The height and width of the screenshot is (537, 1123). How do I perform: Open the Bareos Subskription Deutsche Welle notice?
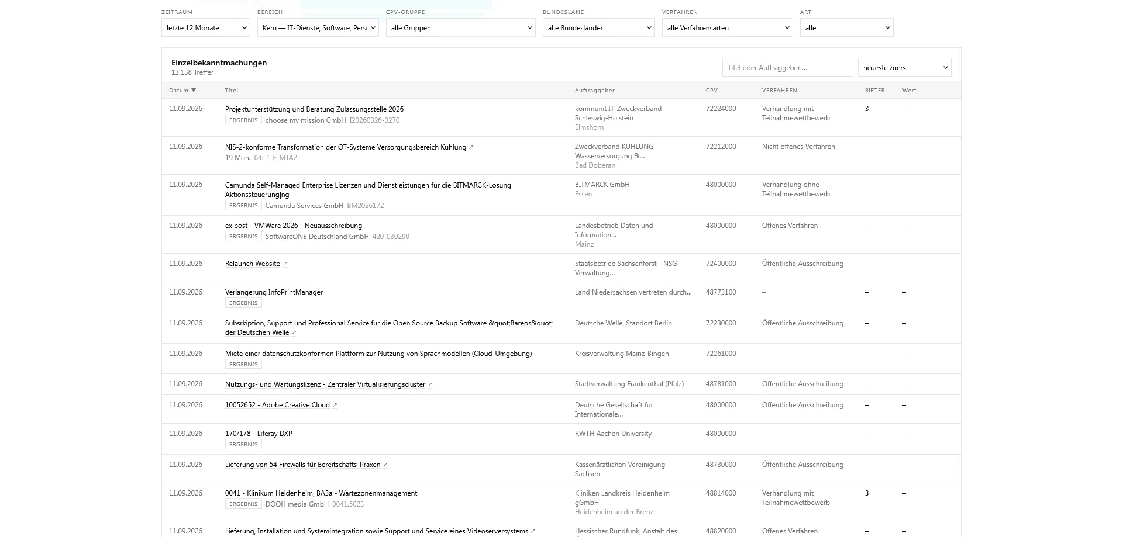[389, 328]
